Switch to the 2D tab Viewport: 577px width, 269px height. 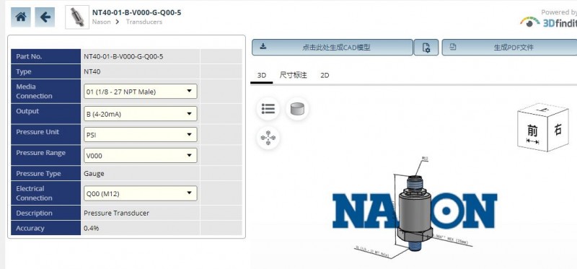(x=325, y=76)
